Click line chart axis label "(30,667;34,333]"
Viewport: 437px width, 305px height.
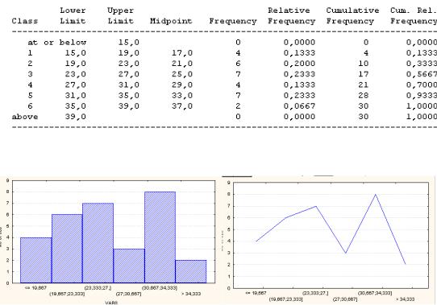[375, 293]
